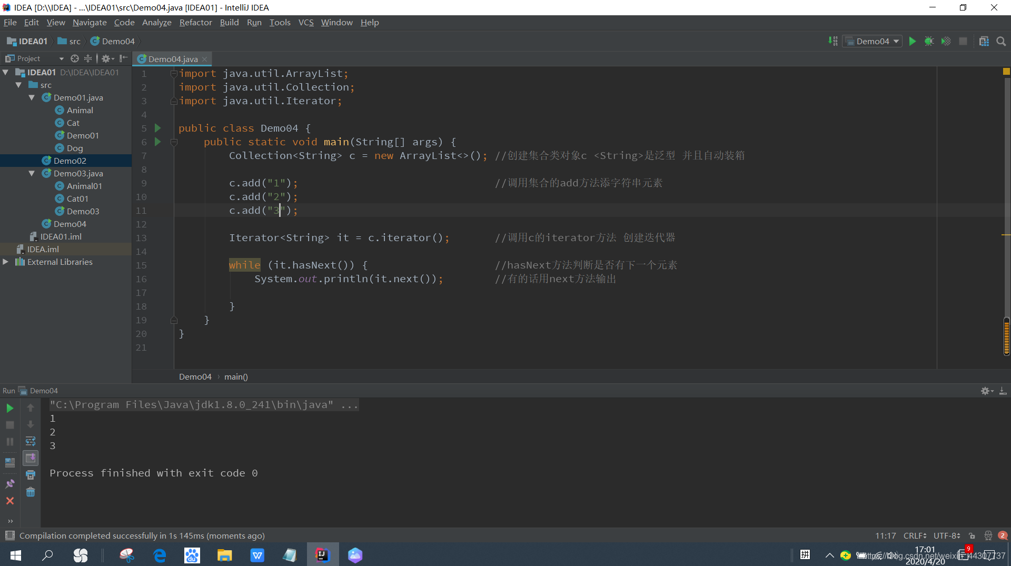
Task: Run Demo04 with coverage
Action: click(946, 41)
